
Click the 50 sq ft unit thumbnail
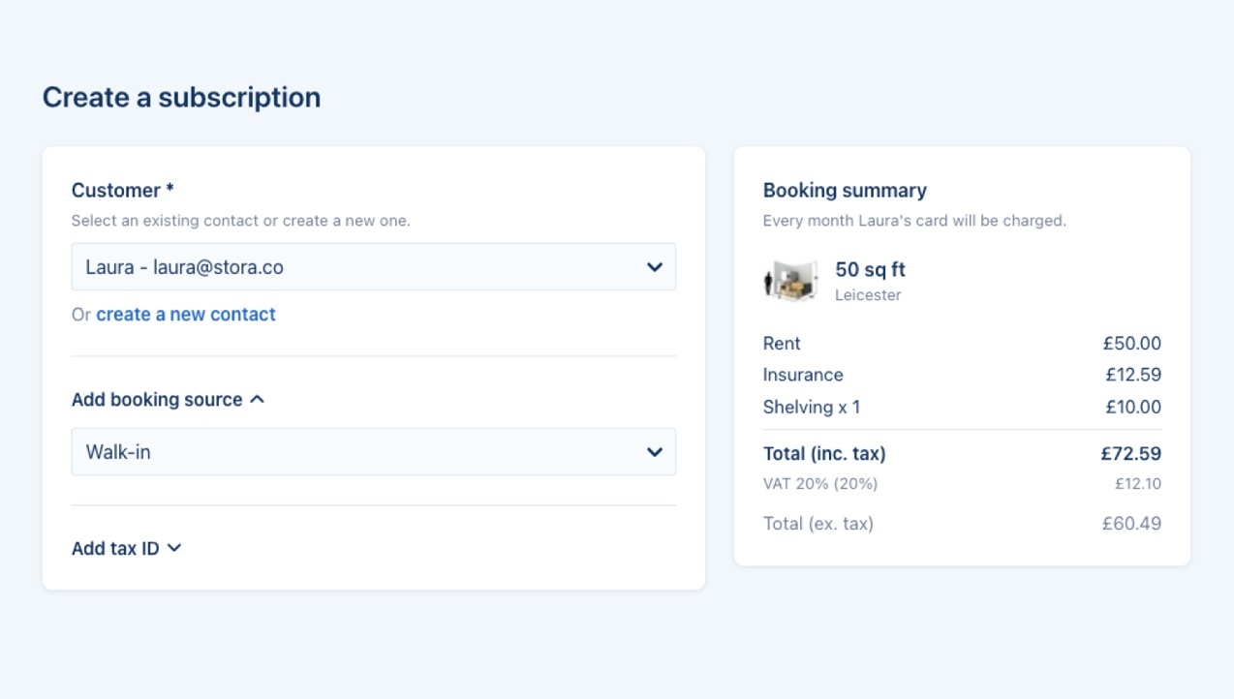[790, 281]
